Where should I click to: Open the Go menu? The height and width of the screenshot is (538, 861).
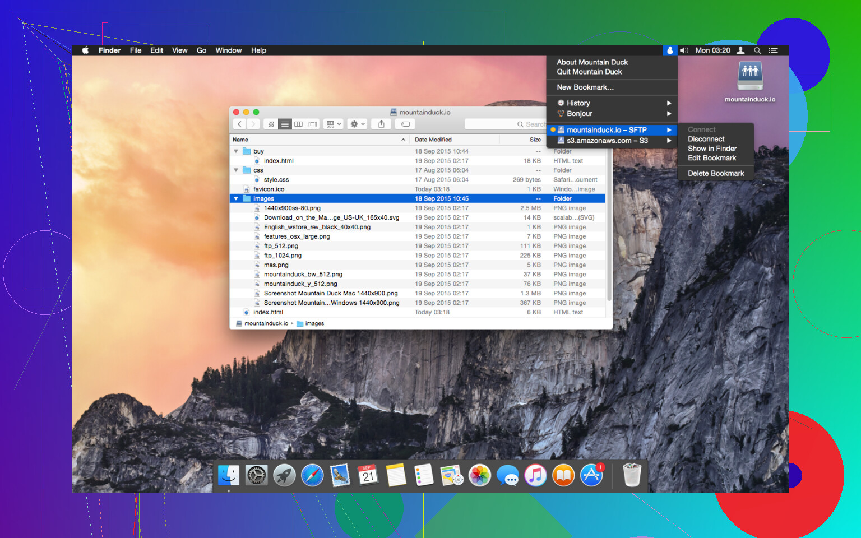tap(202, 50)
